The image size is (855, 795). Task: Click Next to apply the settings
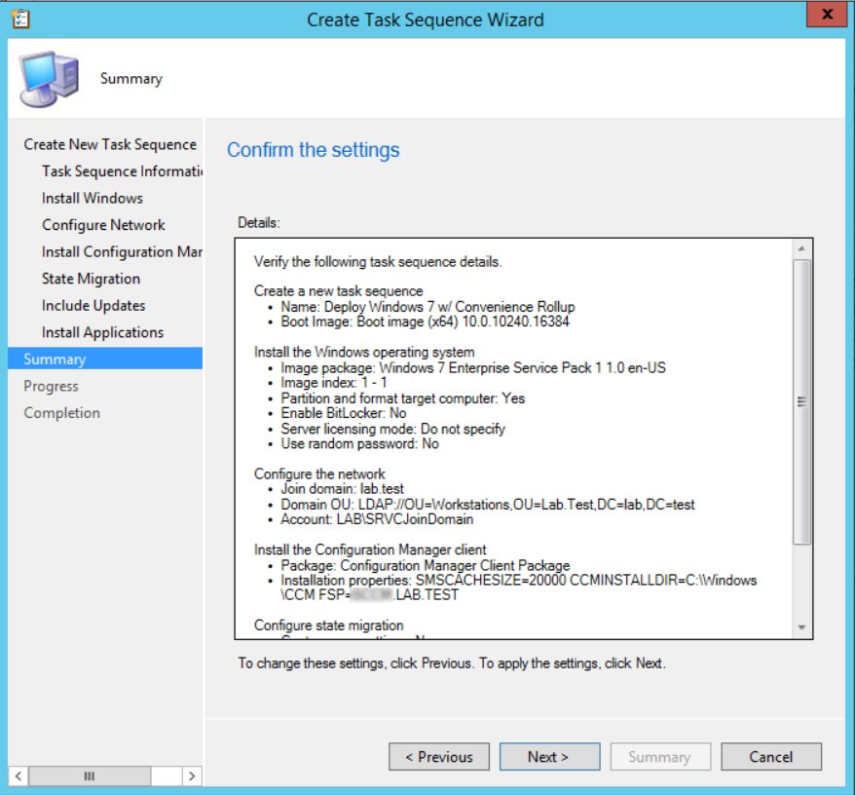pos(549,757)
